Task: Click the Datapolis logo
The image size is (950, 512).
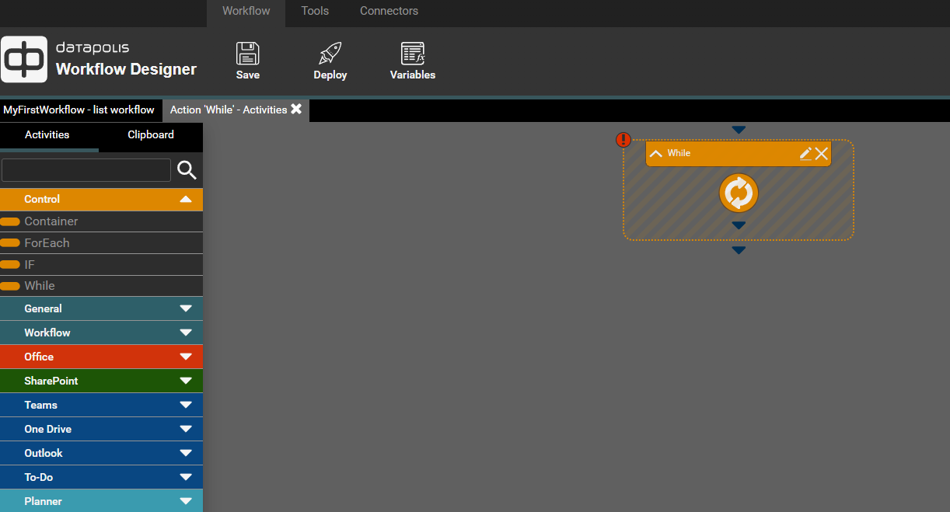Action: [24, 60]
